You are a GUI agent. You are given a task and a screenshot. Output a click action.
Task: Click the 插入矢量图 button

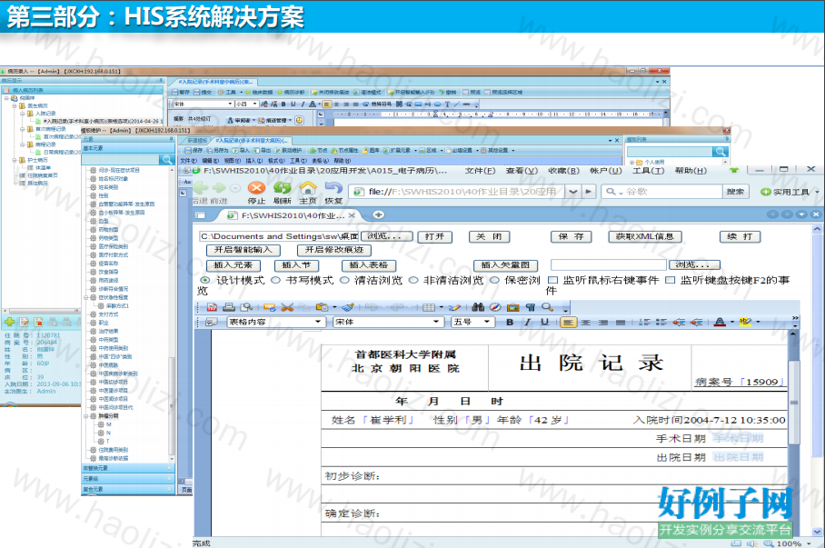coord(505,265)
